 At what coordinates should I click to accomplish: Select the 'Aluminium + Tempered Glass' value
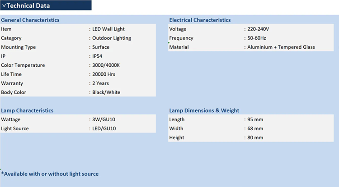pos(281,47)
